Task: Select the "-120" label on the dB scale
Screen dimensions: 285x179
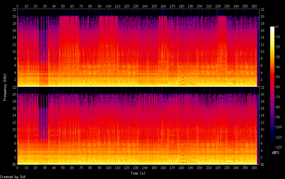Action: (280, 147)
